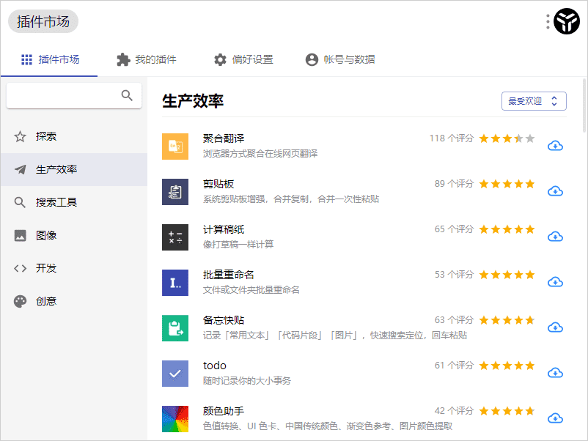Click the search magnifier icon

click(126, 95)
